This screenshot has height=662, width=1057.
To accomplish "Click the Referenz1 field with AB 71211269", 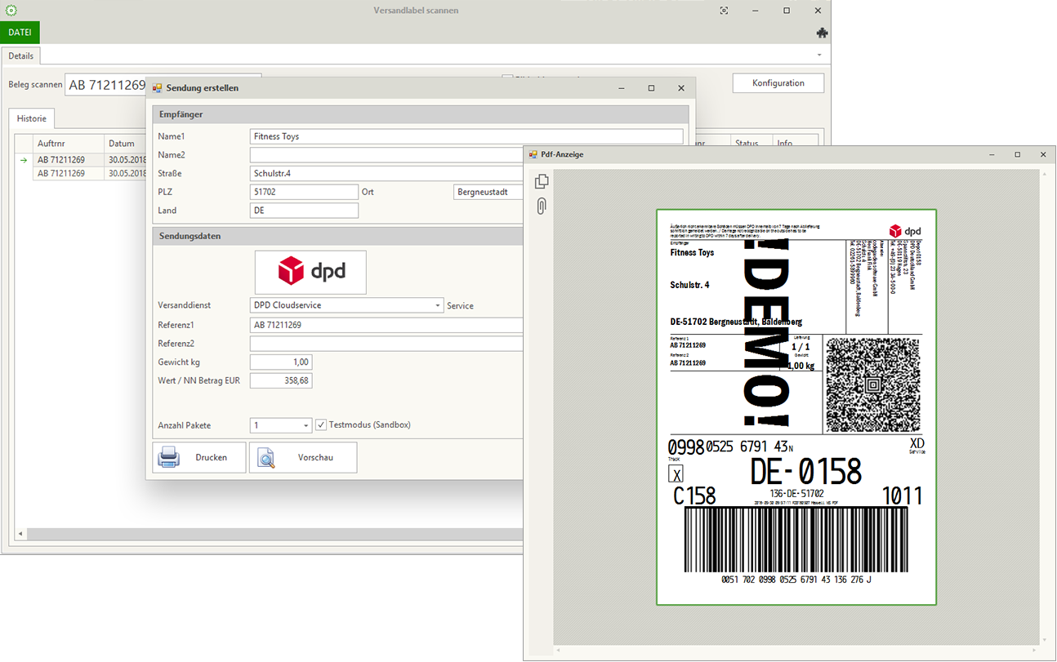I will coord(386,325).
